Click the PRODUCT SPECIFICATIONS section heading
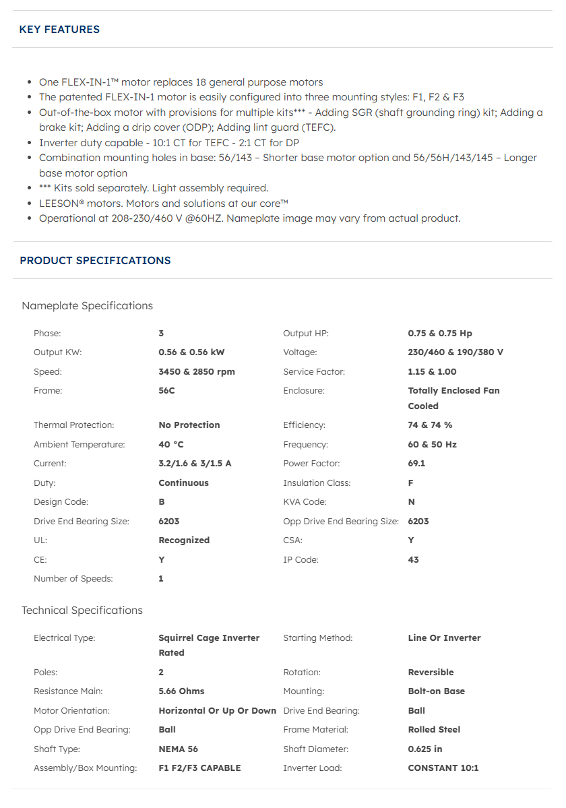This screenshot has width=566, height=808. tap(95, 261)
